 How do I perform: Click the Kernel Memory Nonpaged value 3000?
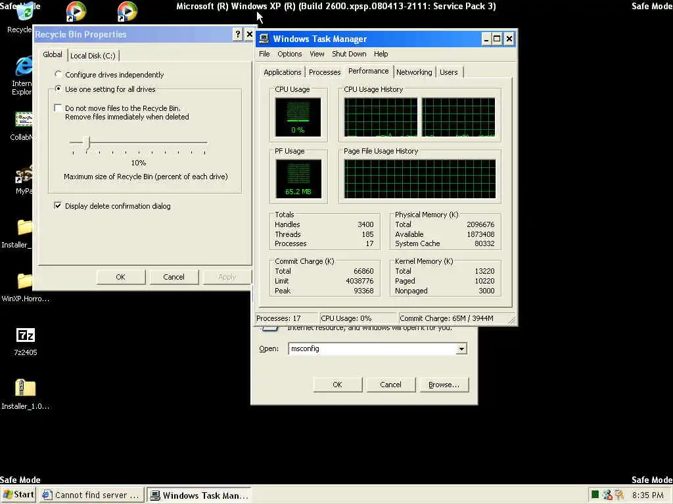click(x=486, y=291)
